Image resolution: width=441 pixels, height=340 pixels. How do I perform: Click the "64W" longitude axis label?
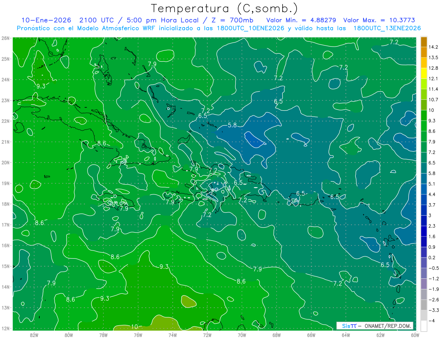click(345, 334)
